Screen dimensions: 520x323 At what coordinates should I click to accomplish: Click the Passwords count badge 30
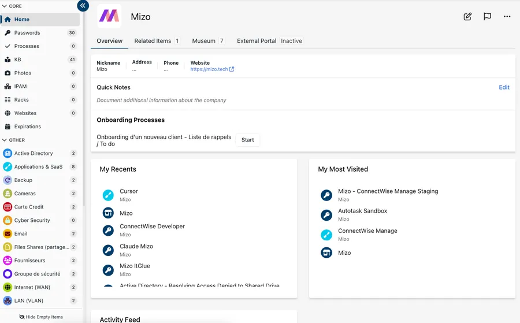72,33
